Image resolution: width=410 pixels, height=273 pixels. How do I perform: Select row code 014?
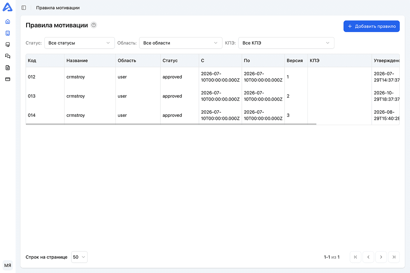point(32,115)
